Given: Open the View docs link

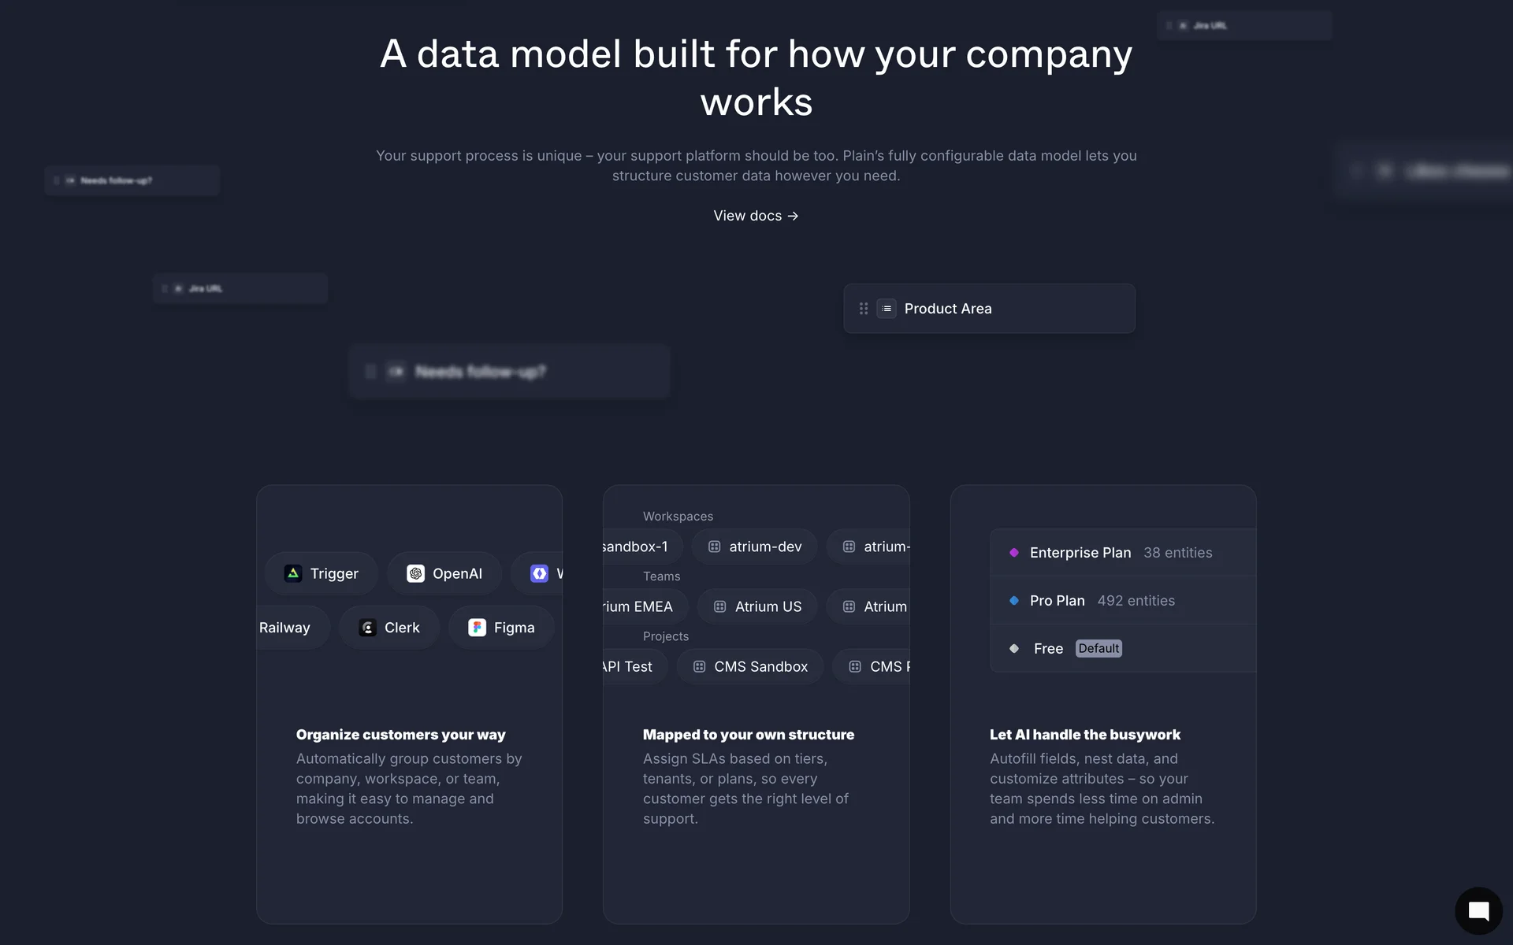Looking at the screenshot, I should [x=756, y=216].
